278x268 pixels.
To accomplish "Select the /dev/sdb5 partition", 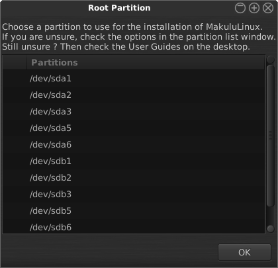I will pyautogui.click(x=134, y=211).
